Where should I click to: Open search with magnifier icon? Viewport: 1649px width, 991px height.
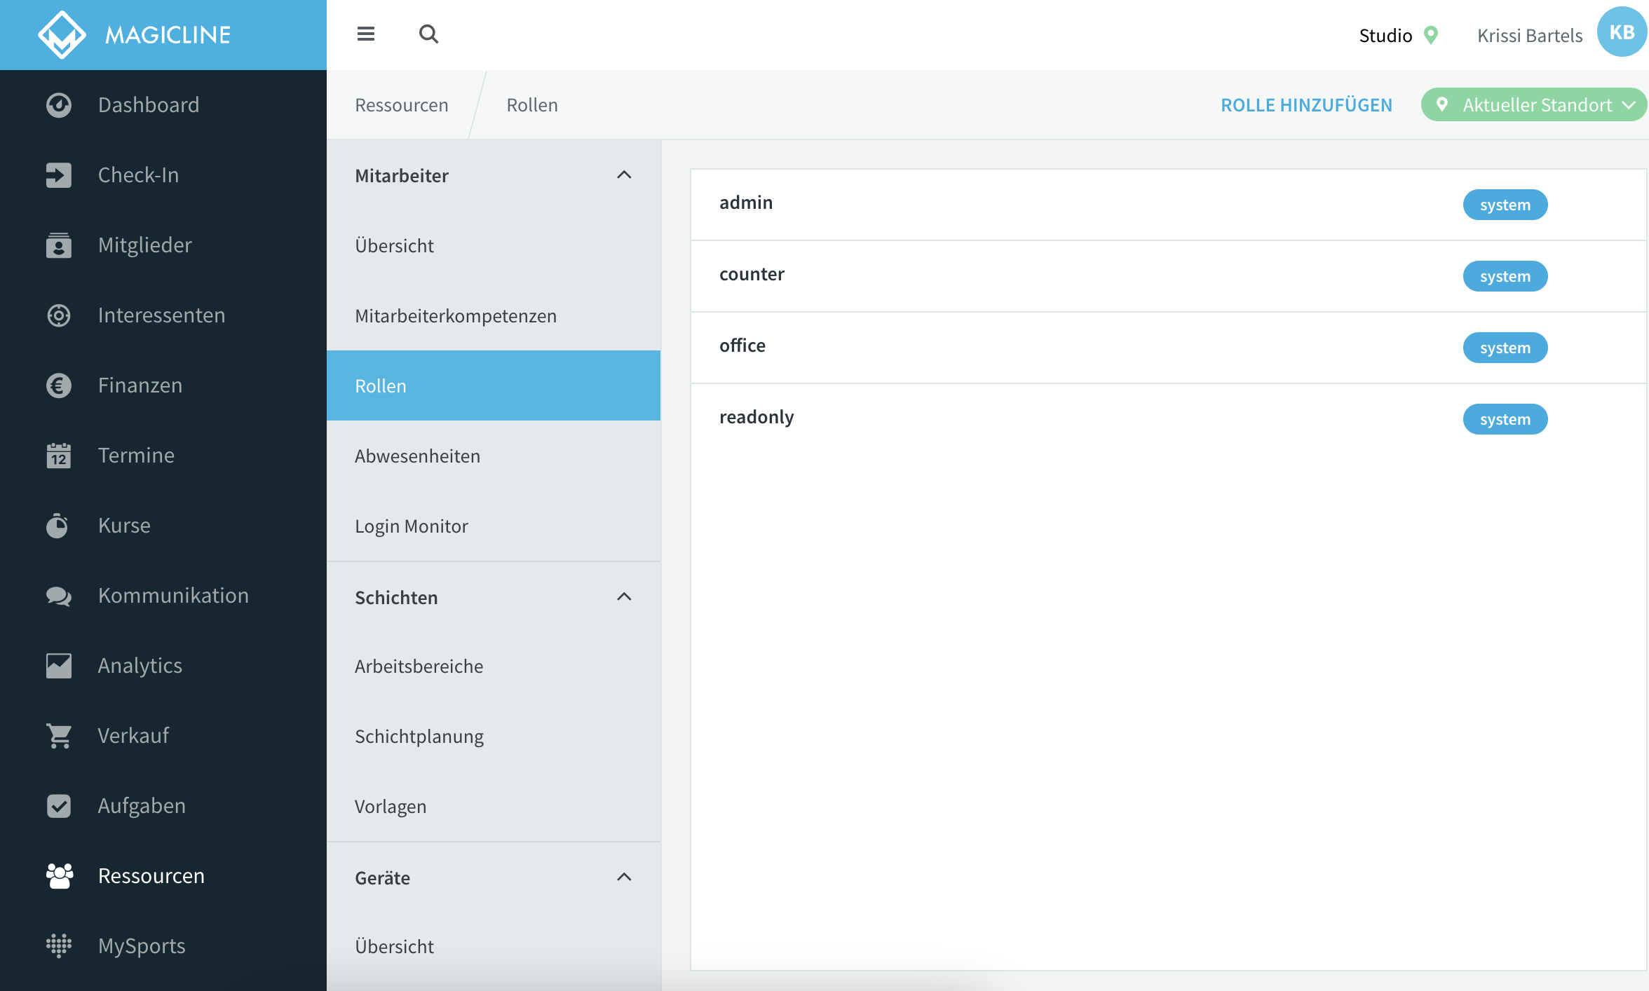428,34
